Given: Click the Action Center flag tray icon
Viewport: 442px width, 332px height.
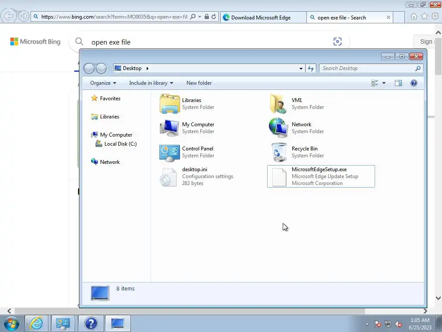Looking at the screenshot, I should pos(378,324).
